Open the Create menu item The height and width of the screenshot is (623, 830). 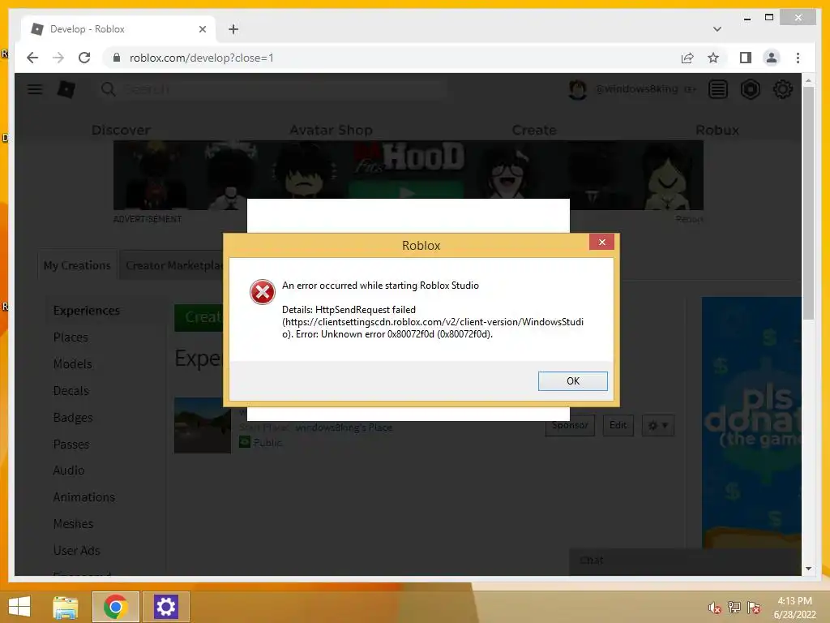(534, 130)
